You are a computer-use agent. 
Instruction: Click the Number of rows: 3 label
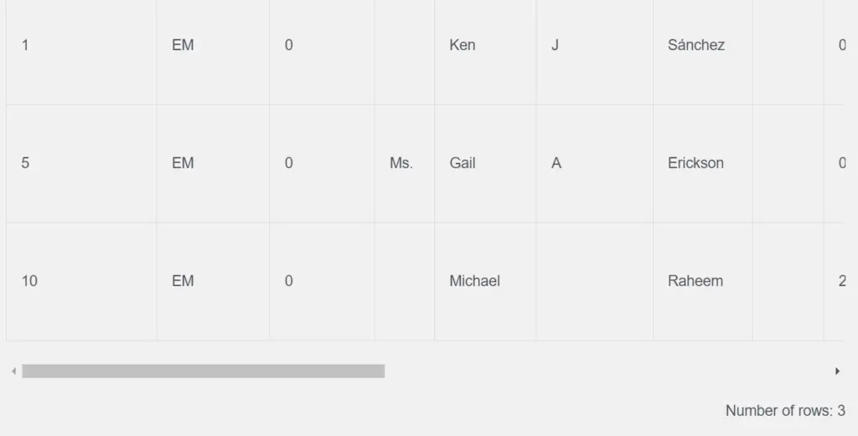coord(785,410)
